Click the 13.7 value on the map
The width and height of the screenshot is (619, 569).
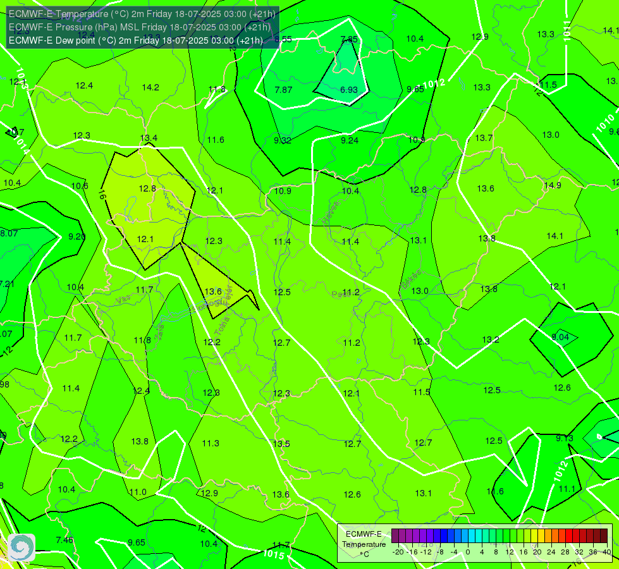484,138
